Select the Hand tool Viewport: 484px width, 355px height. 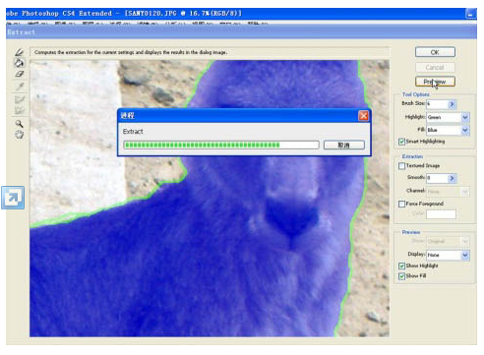19,135
